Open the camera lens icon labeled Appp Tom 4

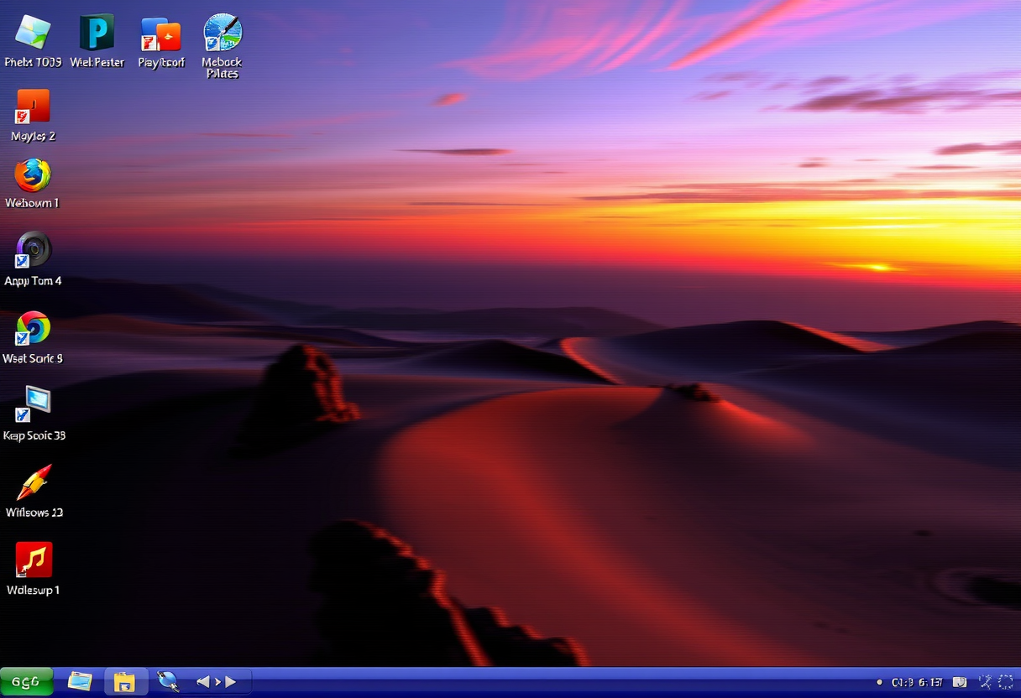click(x=34, y=250)
